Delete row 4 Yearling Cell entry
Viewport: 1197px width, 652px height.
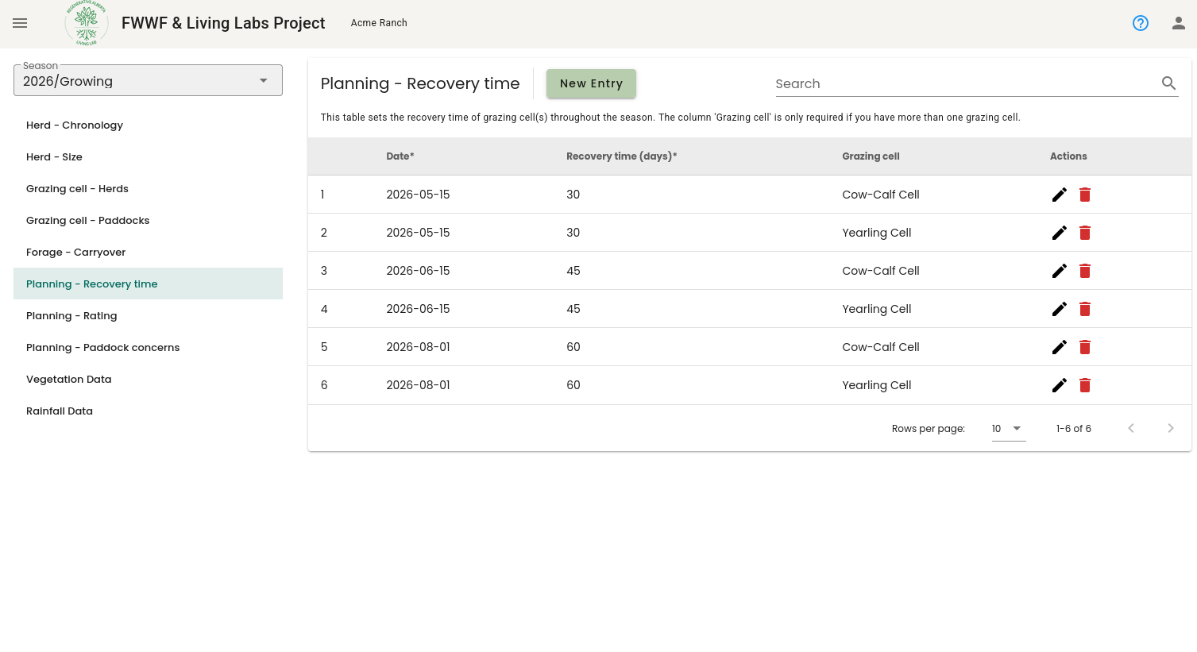click(1085, 309)
